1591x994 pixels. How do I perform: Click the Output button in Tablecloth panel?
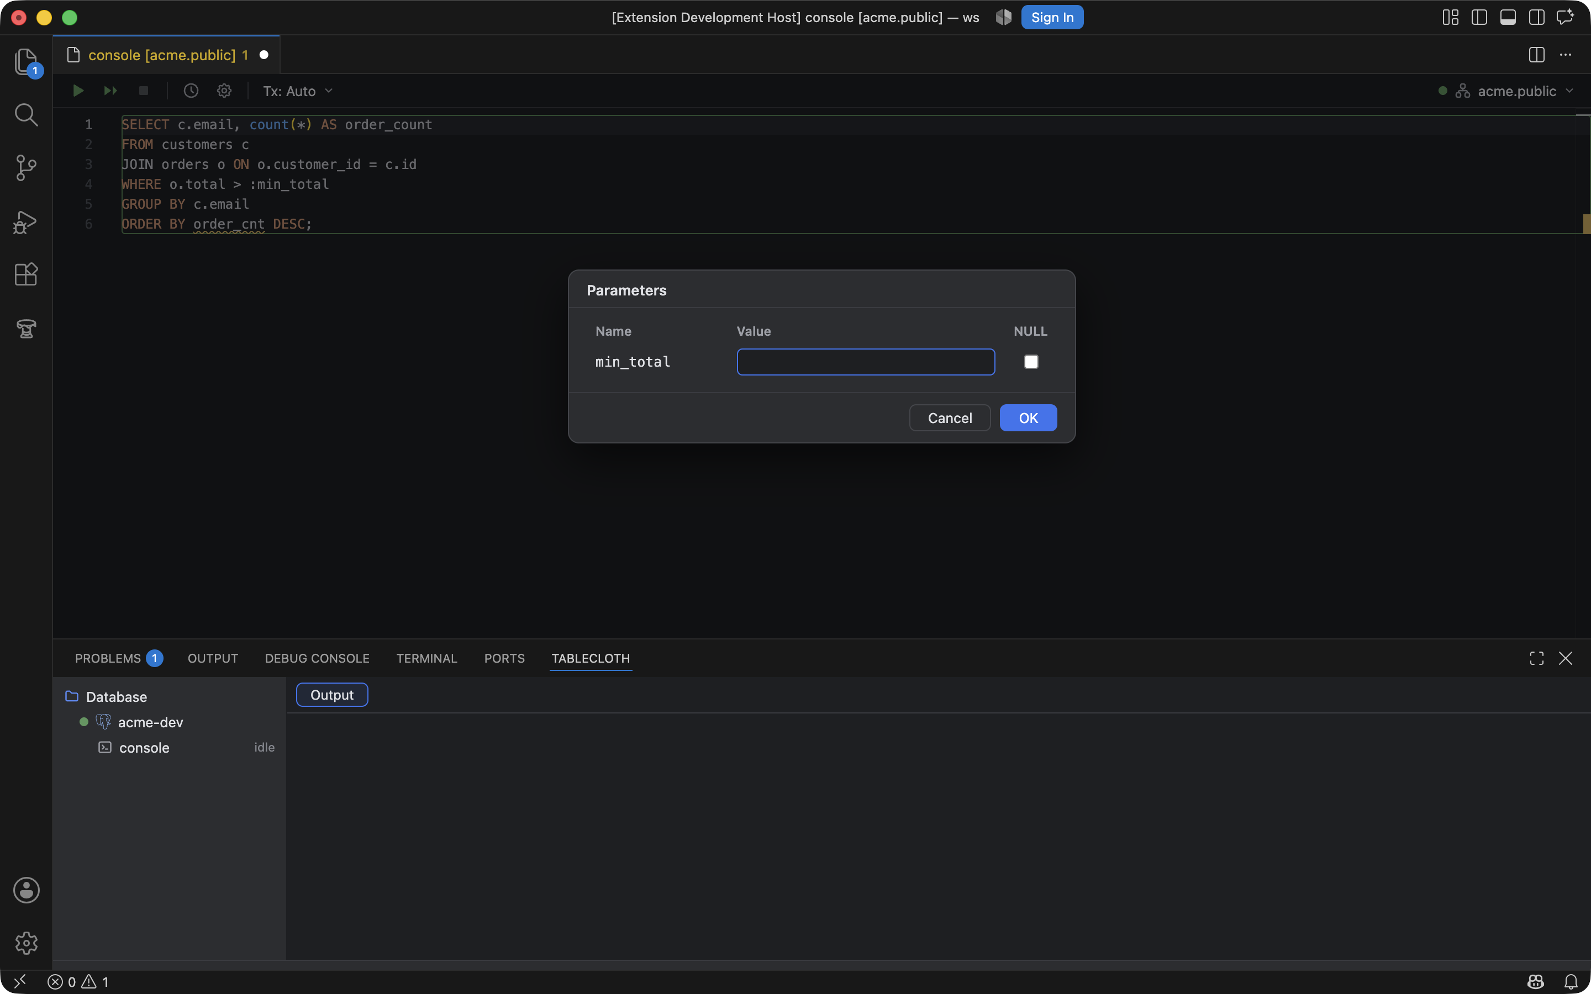(332, 695)
